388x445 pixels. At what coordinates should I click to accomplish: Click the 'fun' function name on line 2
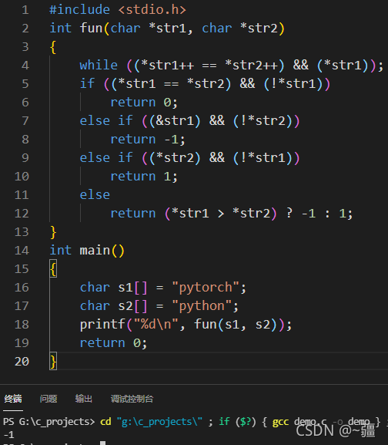(91, 29)
